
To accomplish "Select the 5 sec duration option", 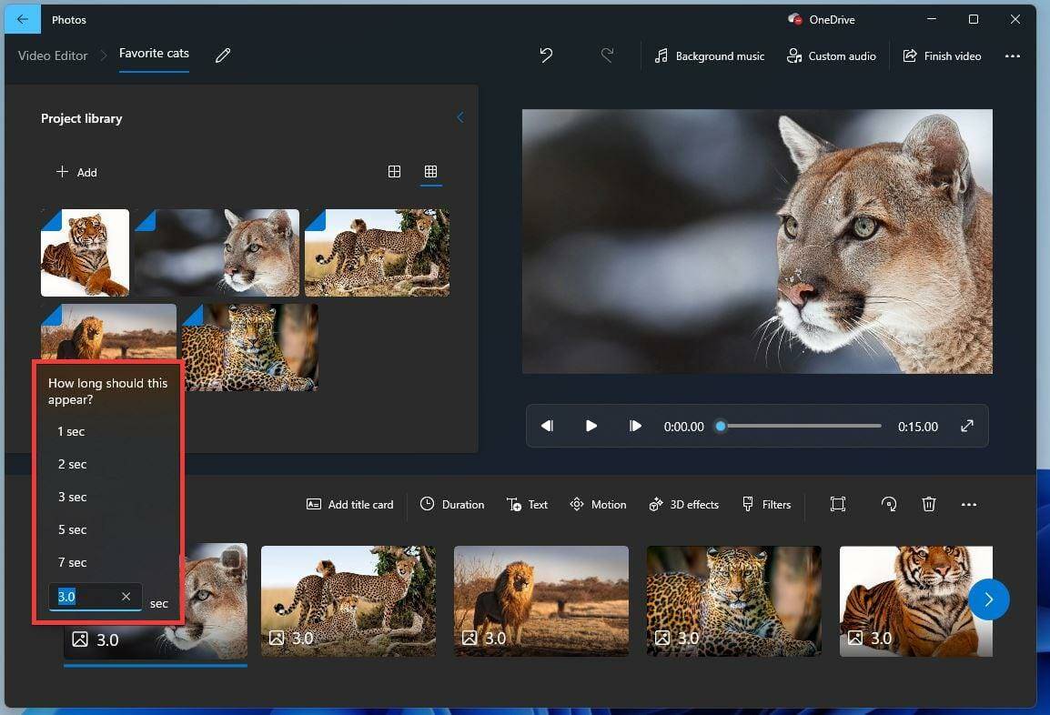I will coord(73,529).
